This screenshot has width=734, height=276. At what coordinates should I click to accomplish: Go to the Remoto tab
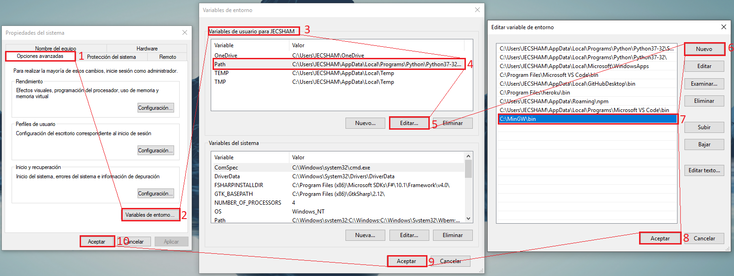[168, 57]
